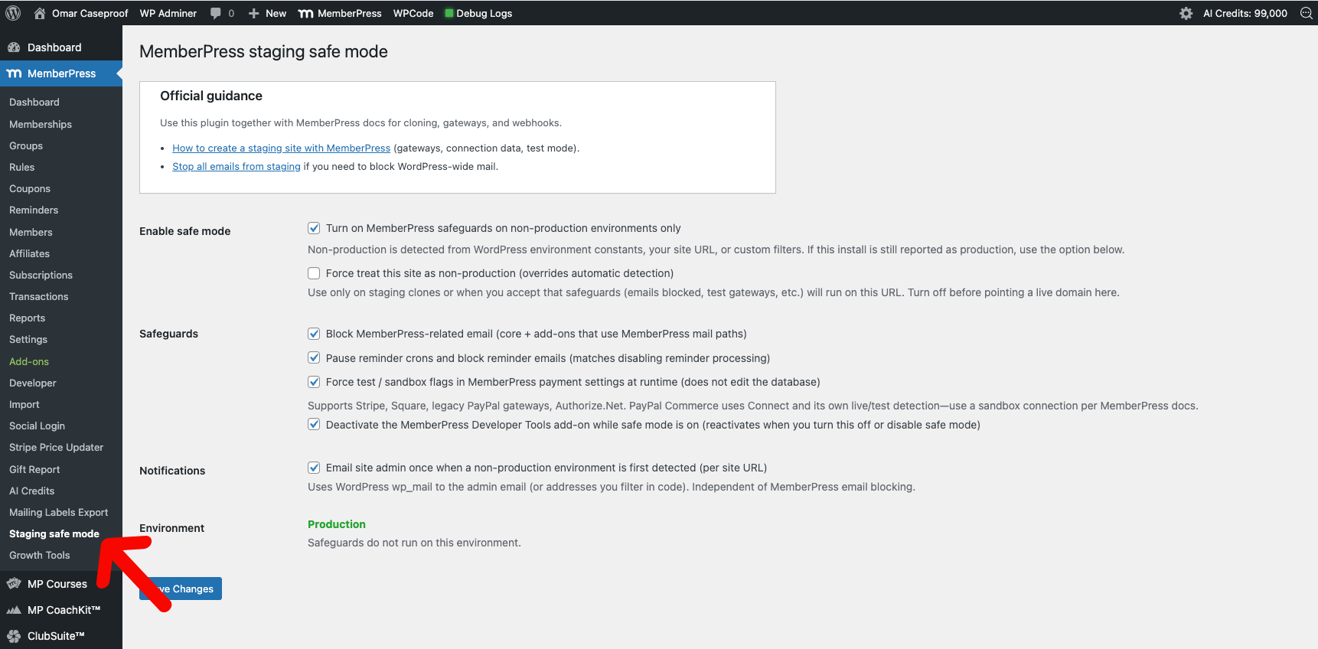Click the MP CoachKit icon
The image size is (1318, 649).
click(14, 610)
